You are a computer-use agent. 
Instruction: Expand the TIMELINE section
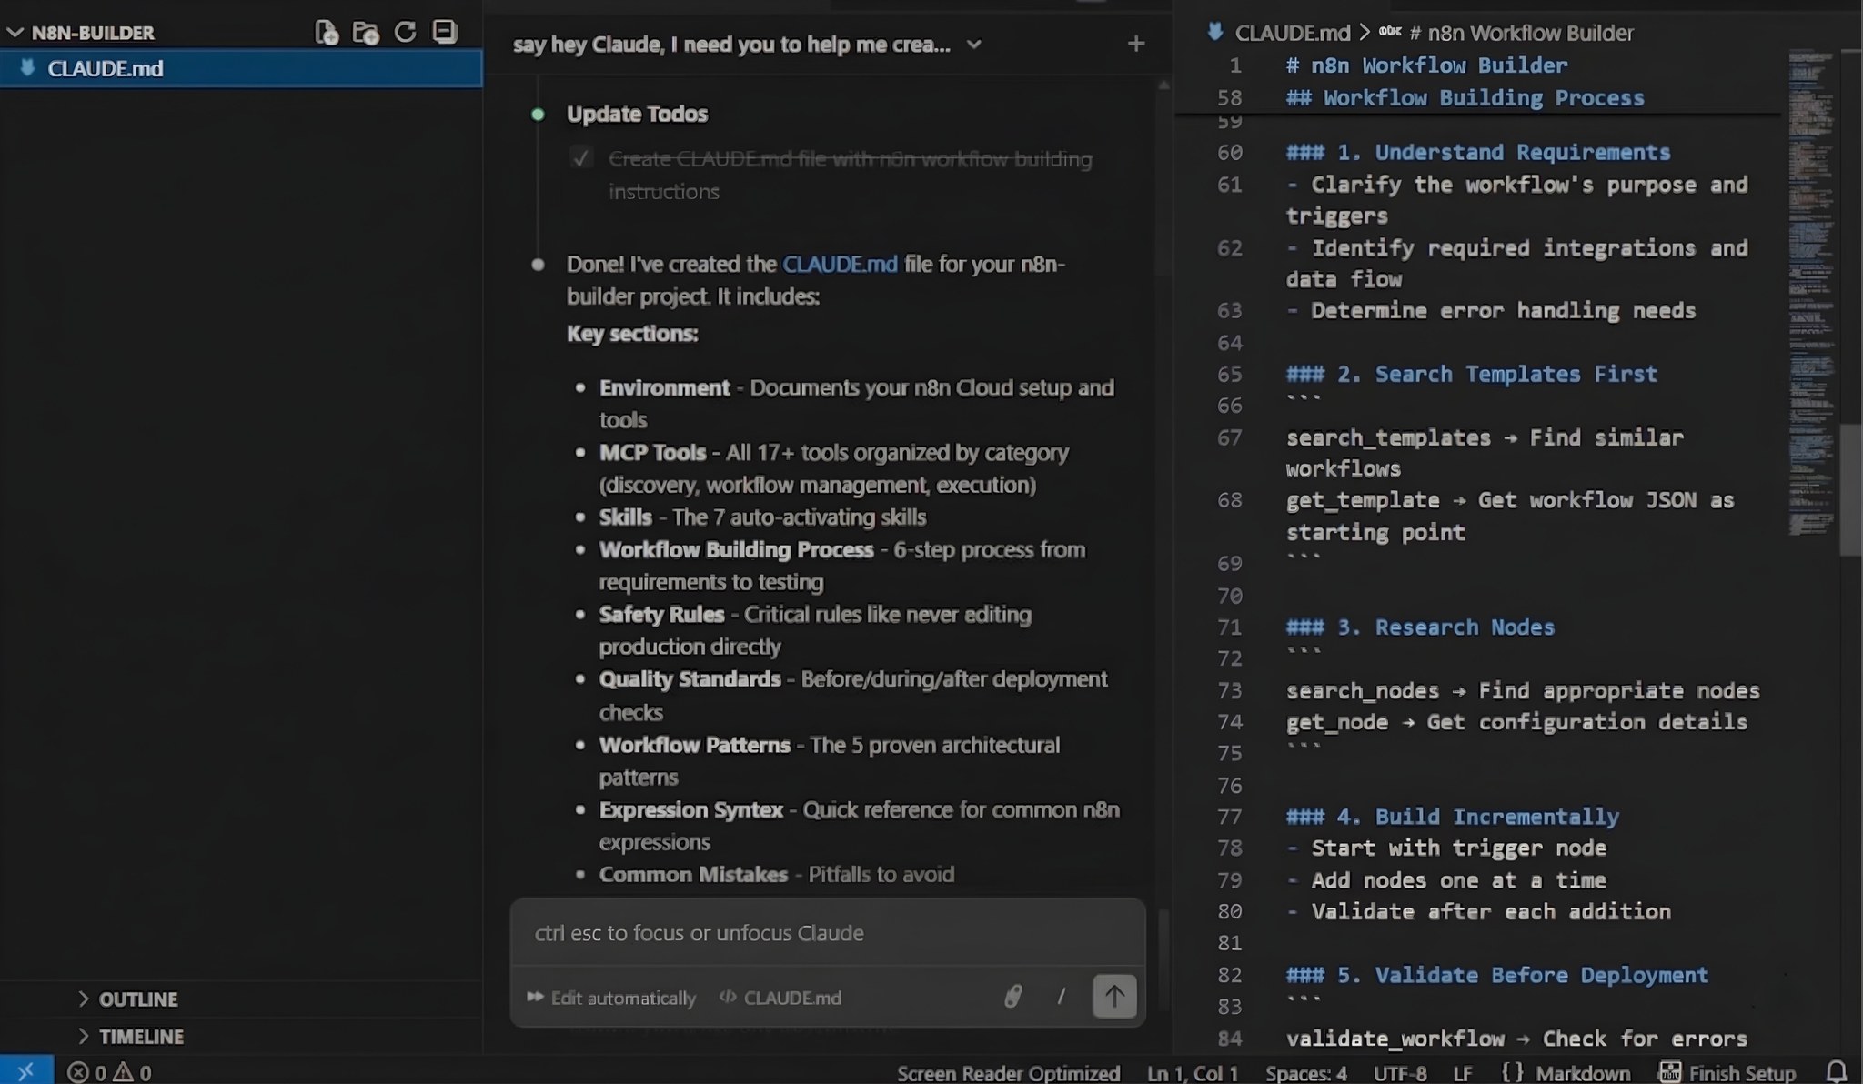click(x=140, y=1037)
